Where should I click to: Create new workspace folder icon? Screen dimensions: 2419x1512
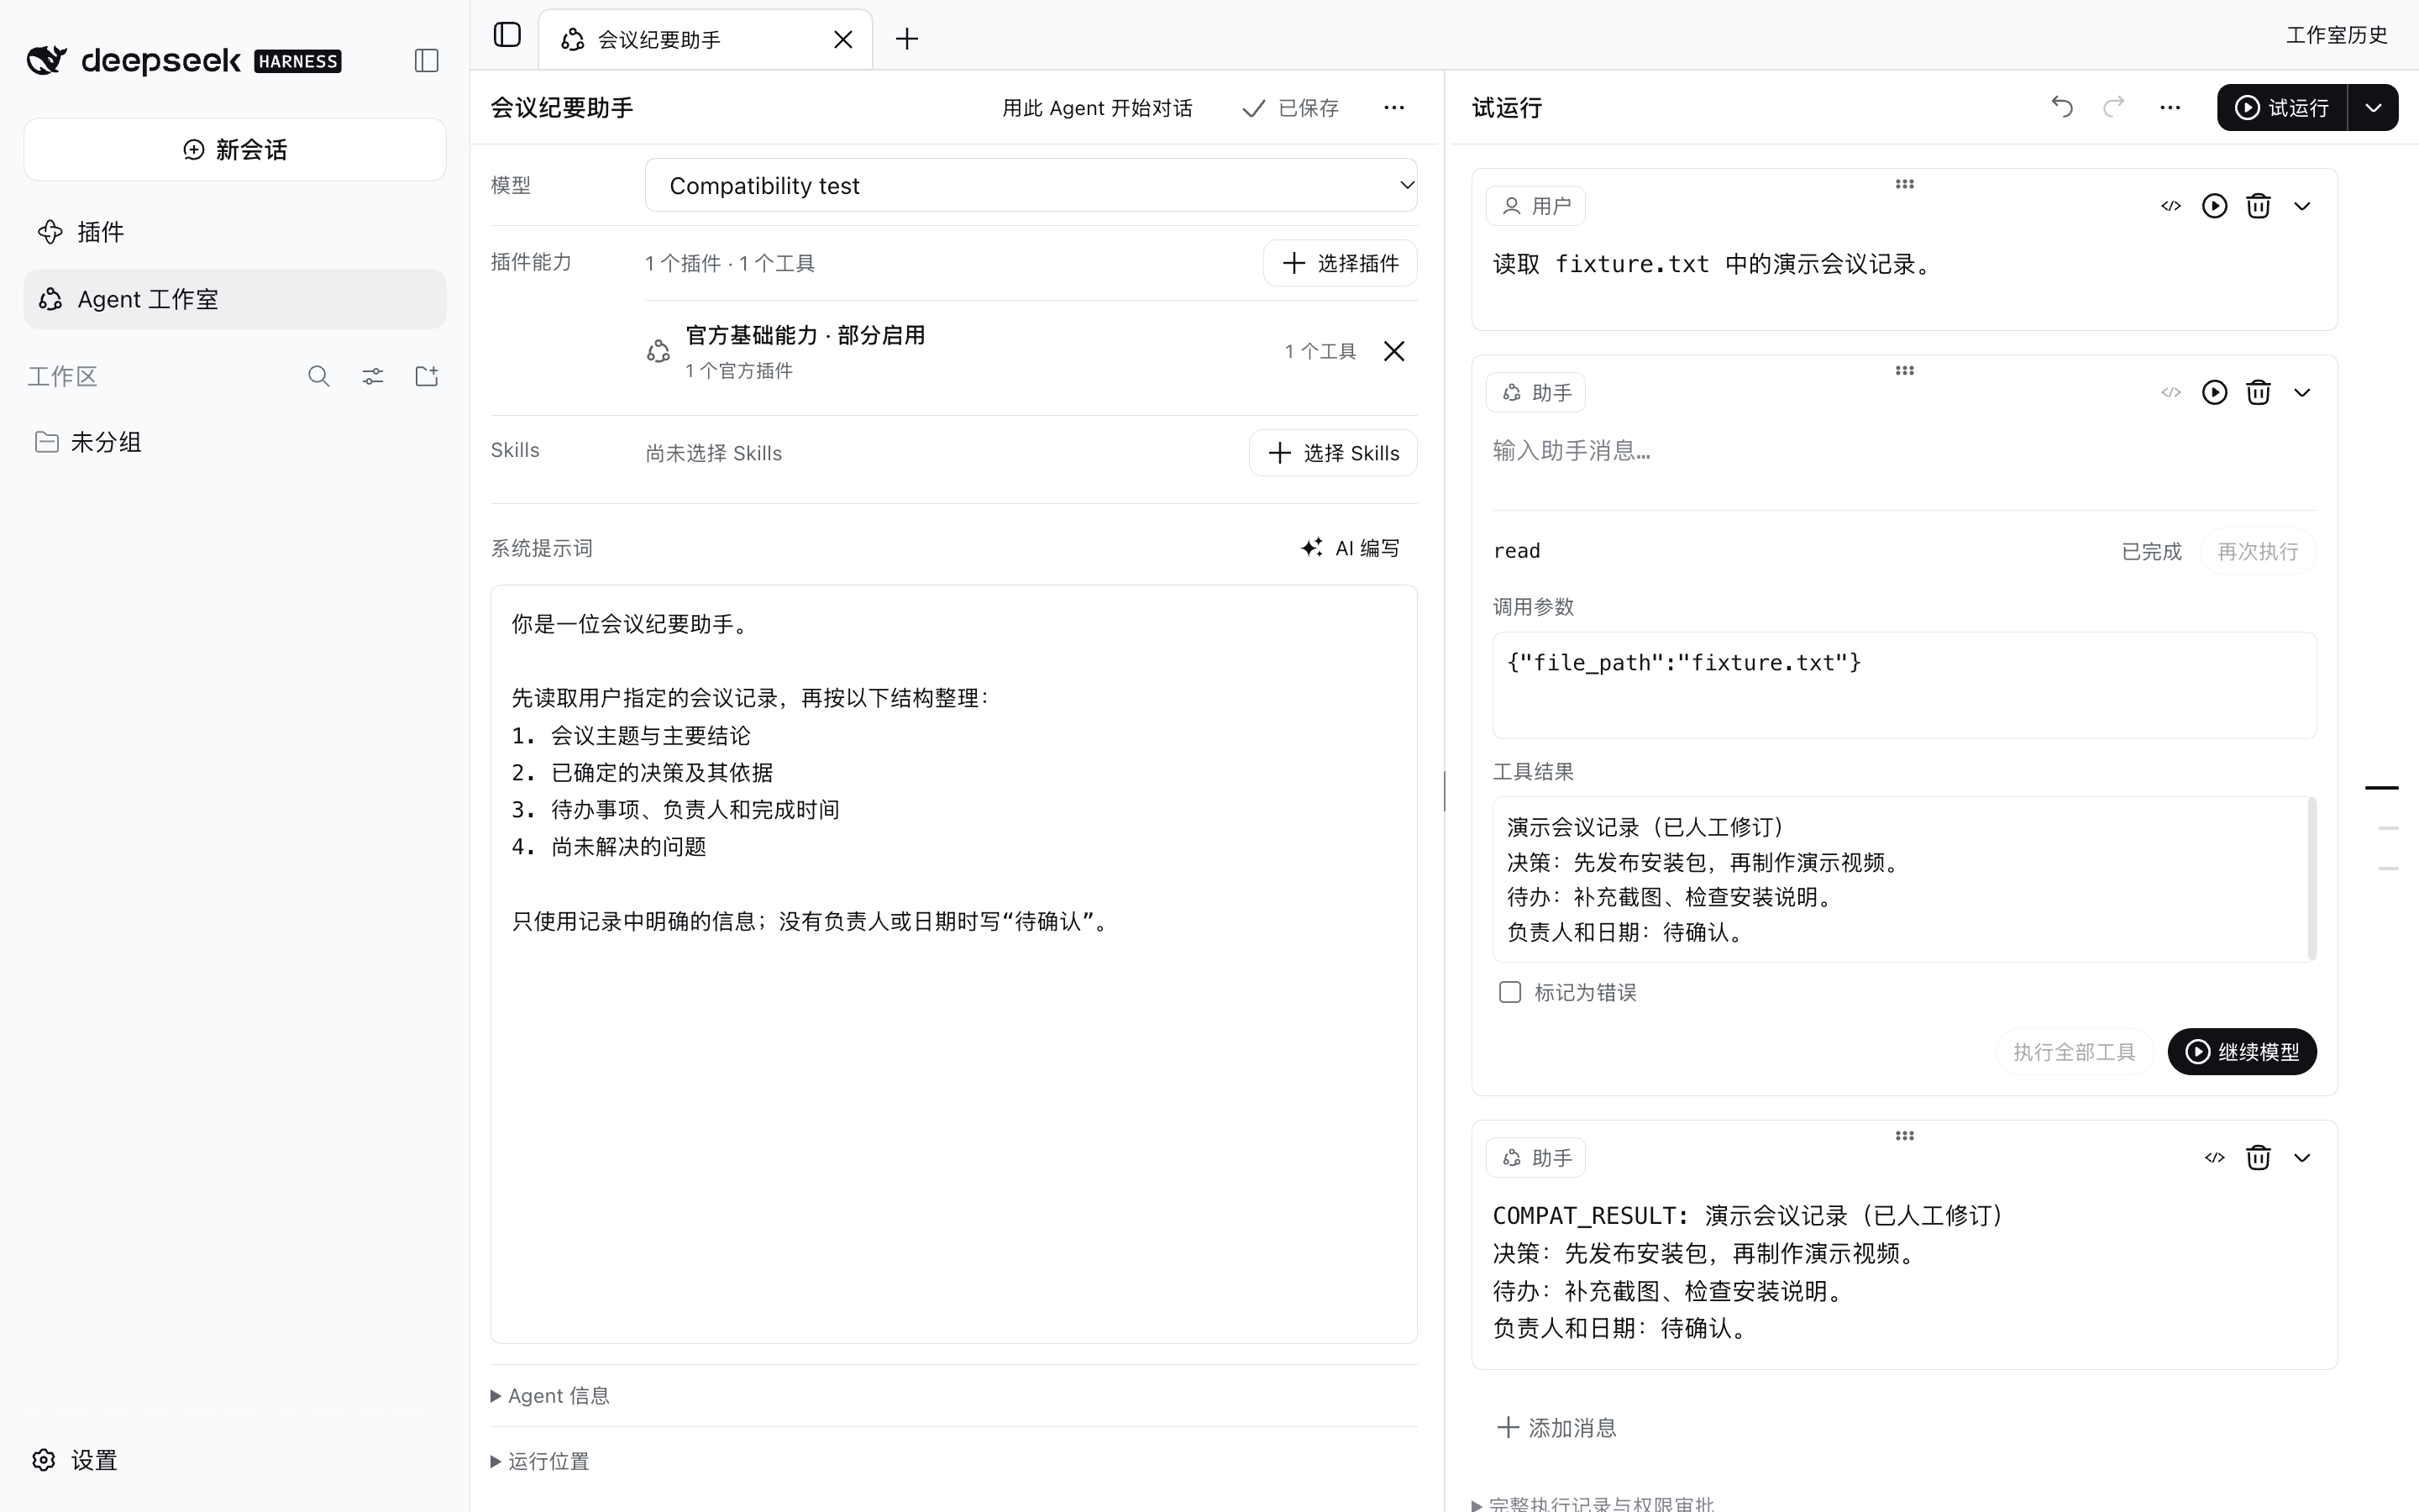[x=427, y=376]
